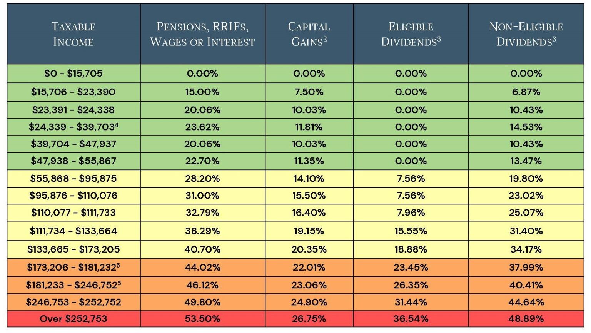Select the Capital Gains column header
This screenshot has width=591, height=333.
(x=309, y=34)
